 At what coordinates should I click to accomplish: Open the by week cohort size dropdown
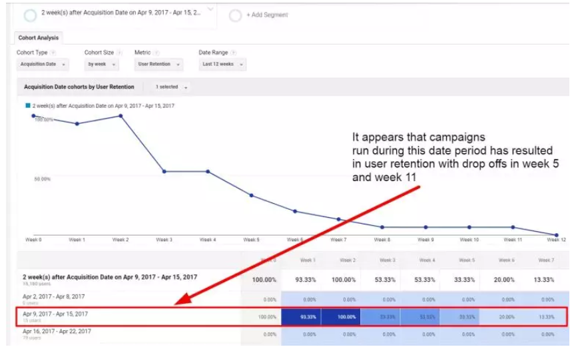pyautogui.click(x=101, y=65)
